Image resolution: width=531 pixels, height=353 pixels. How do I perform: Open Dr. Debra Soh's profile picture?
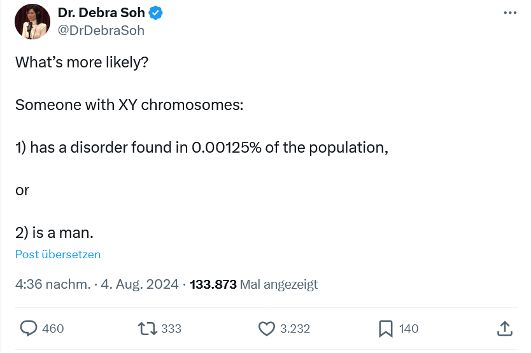[x=32, y=22]
